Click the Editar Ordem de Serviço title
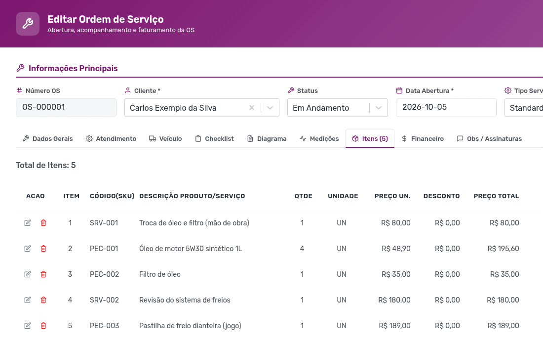Image resolution: width=543 pixels, height=346 pixels. pyautogui.click(x=106, y=19)
